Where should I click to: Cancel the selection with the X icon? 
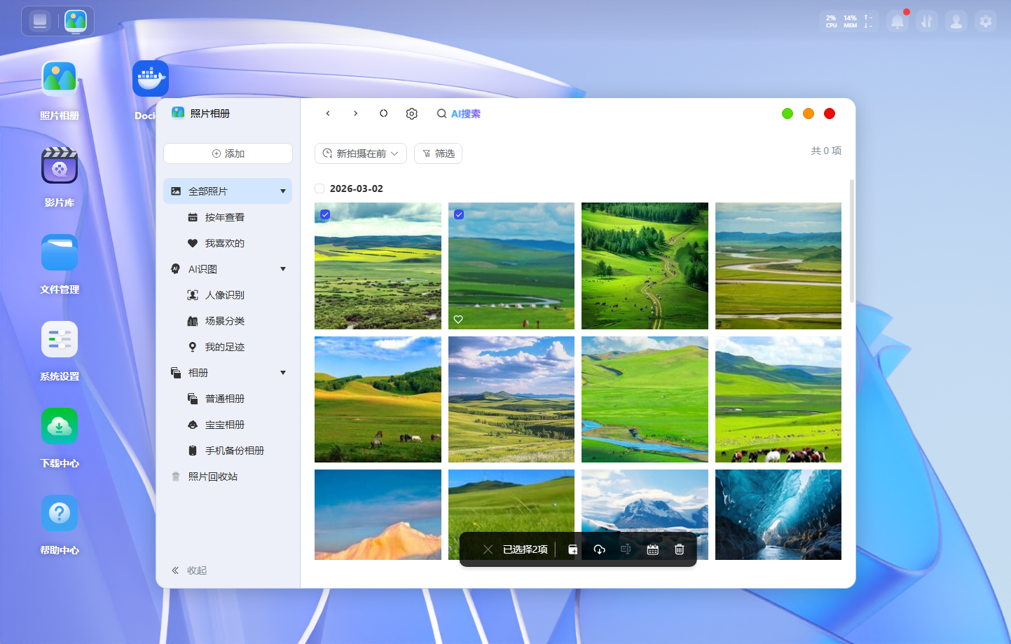pos(488,549)
